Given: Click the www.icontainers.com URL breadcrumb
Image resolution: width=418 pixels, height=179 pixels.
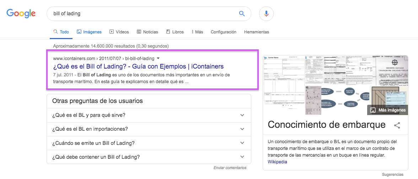Looking at the screenshot, I should (x=104, y=58).
